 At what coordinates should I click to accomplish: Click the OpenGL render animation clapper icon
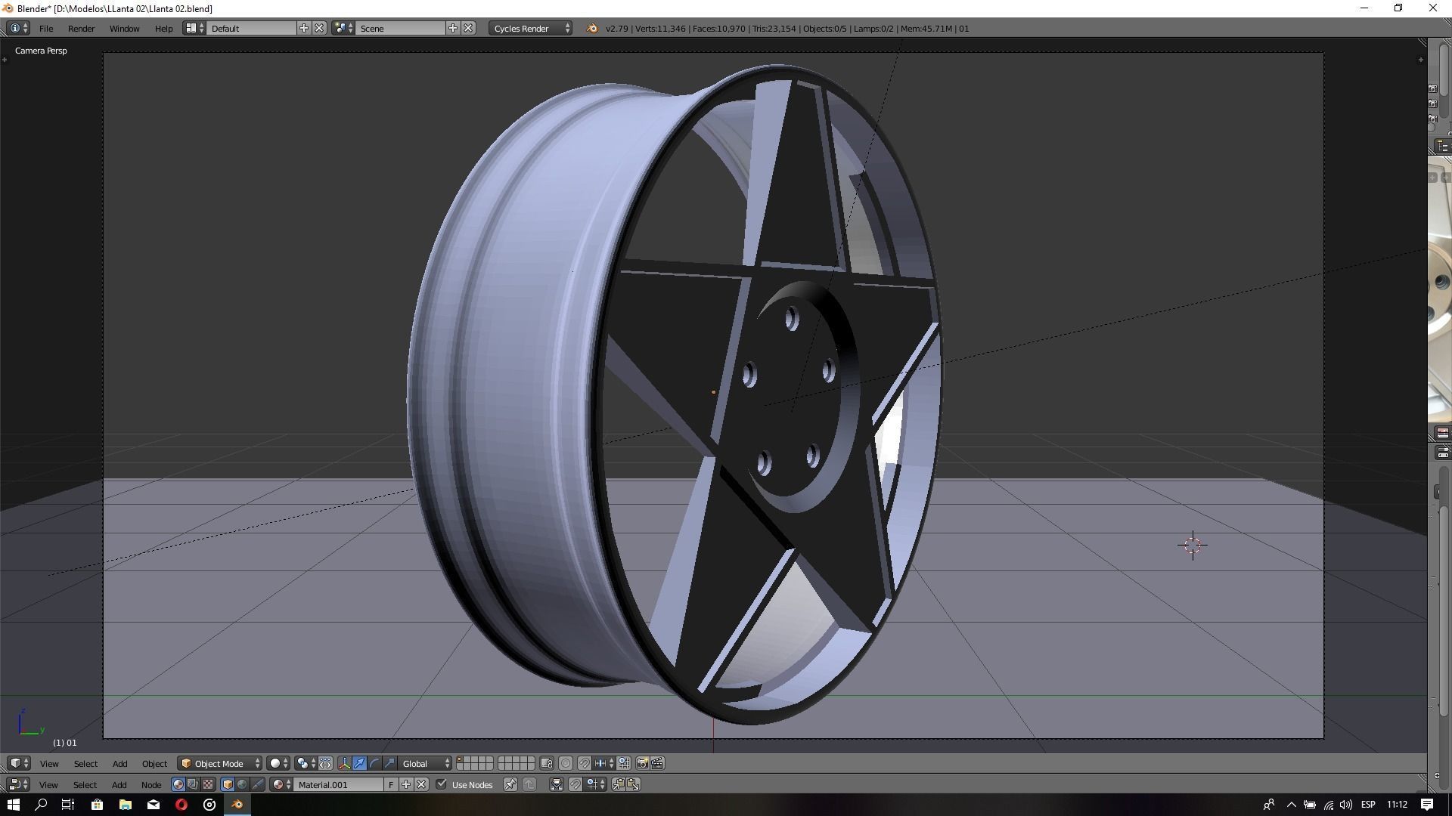(657, 763)
